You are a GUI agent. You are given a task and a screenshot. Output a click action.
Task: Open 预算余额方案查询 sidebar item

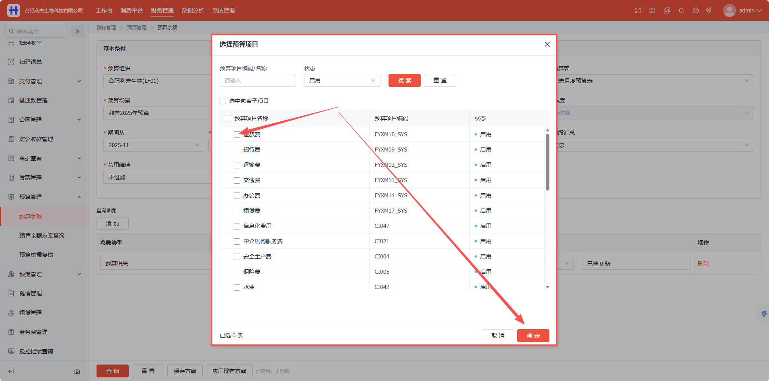42,236
